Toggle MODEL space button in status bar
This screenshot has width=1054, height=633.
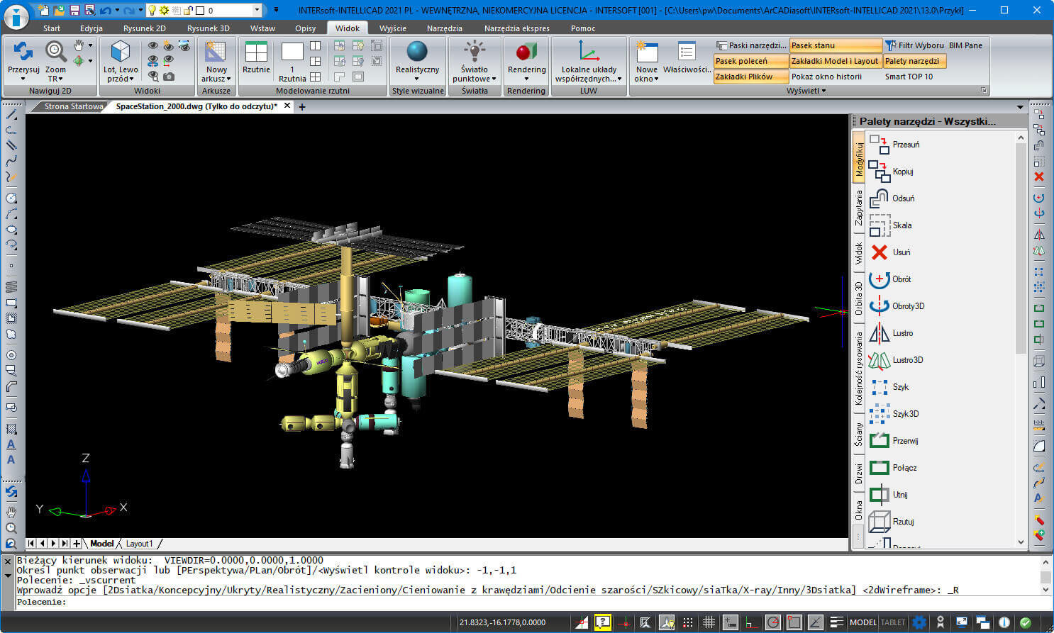(862, 622)
